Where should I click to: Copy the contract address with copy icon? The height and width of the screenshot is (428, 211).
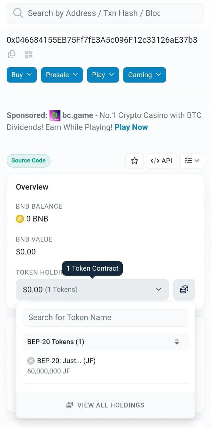click(x=12, y=54)
